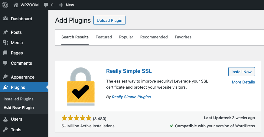264x137 pixels.
Task: Switch to the Favorites tab
Action: pyautogui.click(x=183, y=37)
